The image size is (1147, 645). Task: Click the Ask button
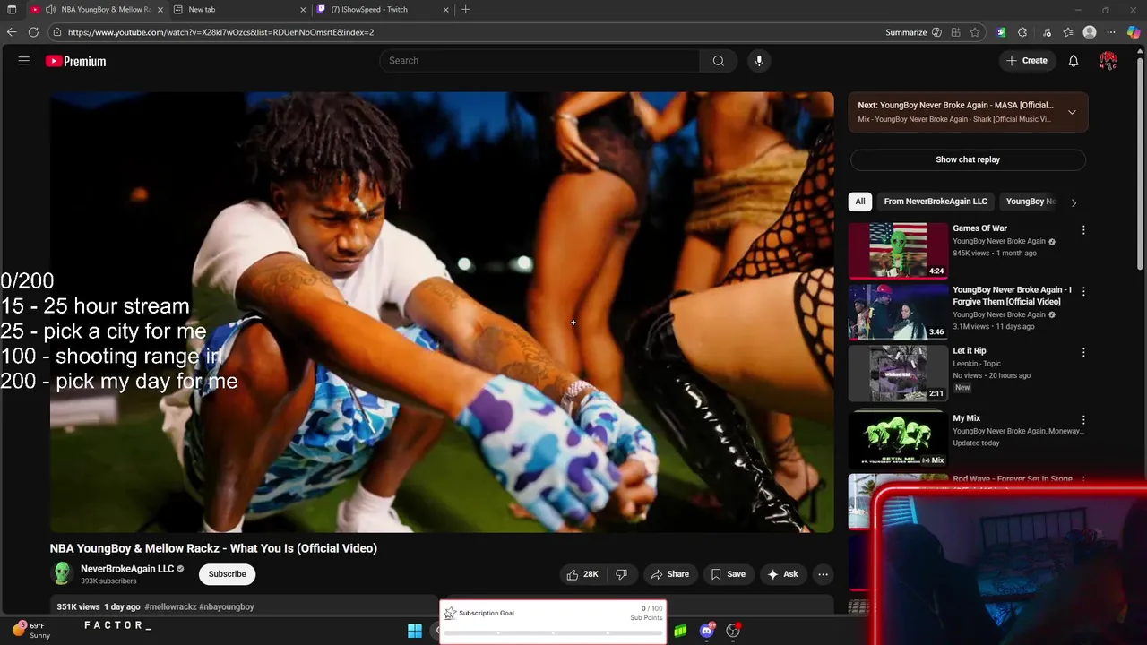781,574
